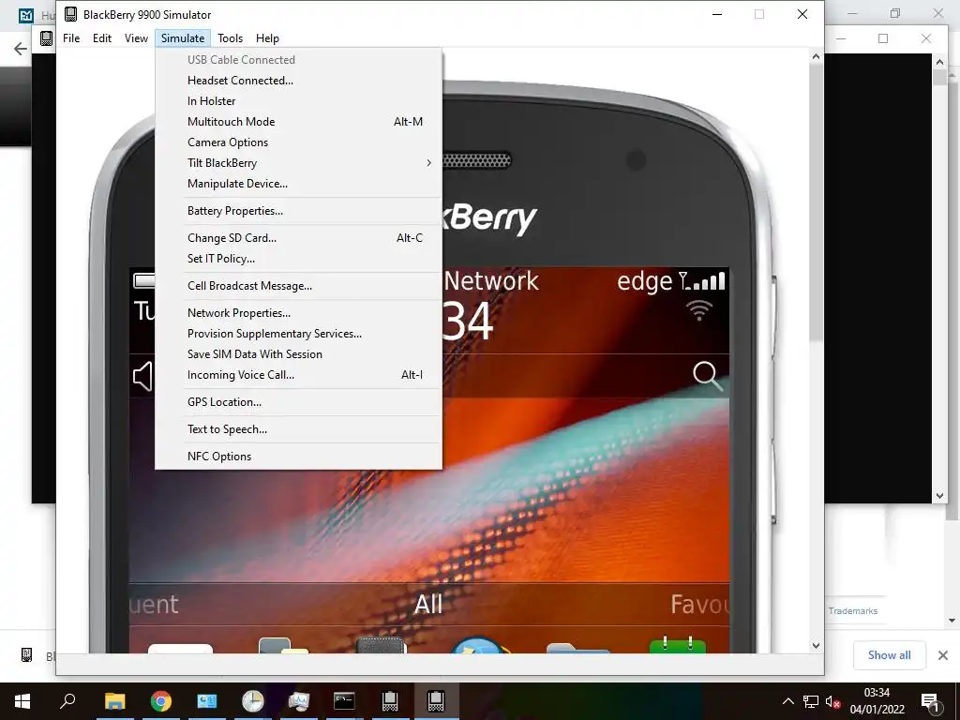Expand the Tilt BlackBerry submenu
This screenshot has width=960, height=720.
299,163
